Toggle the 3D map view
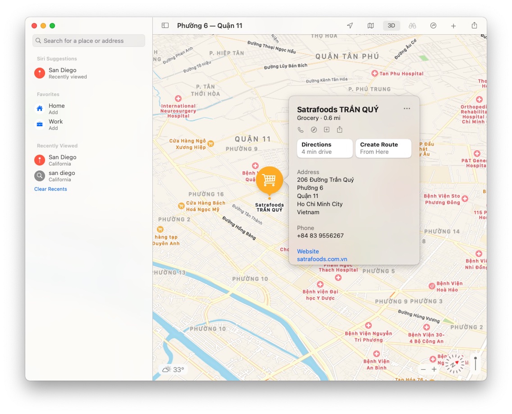This screenshot has height=414, width=512. click(x=391, y=26)
